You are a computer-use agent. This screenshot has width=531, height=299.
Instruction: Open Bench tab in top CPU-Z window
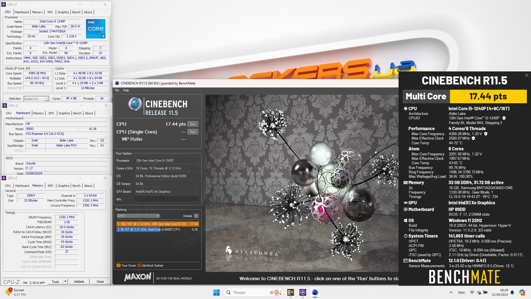pyautogui.click(x=76, y=12)
